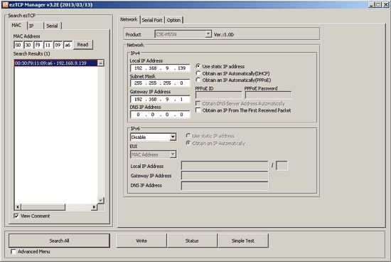Image resolution: width=391 pixels, height=262 pixels.
Task: Click the Status button
Action: [x=192, y=241]
